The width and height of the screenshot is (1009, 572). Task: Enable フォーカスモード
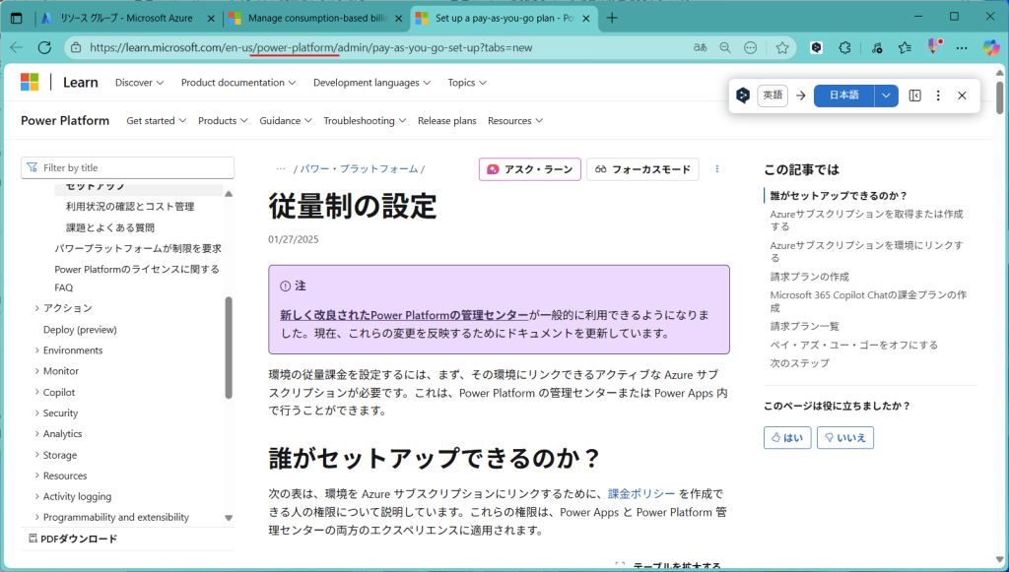[642, 169]
